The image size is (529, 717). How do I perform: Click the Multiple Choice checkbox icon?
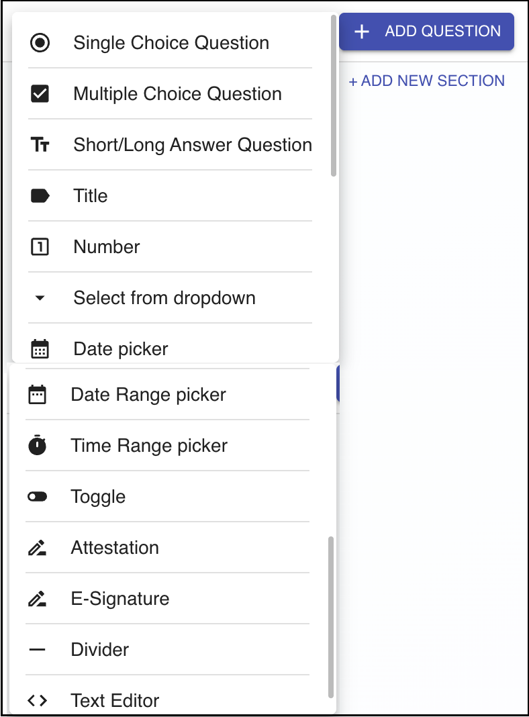[40, 94]
